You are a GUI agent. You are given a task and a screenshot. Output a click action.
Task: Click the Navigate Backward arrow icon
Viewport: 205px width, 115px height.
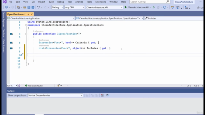[x=6, y=7]
